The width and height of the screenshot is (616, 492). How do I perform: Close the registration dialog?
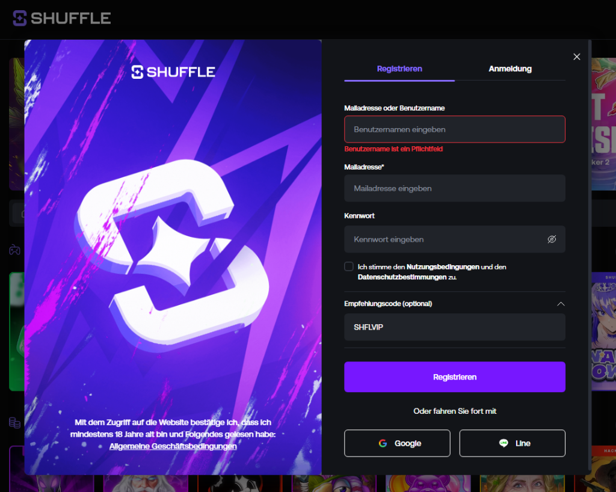[x=577, y=57]
